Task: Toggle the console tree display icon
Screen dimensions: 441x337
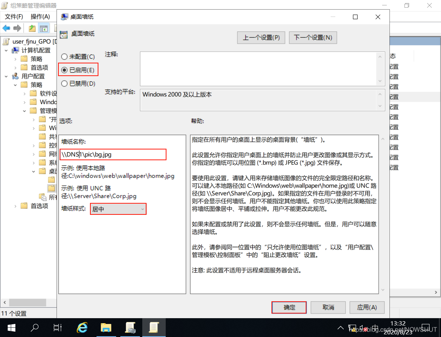Action: [x=44, y=28]
